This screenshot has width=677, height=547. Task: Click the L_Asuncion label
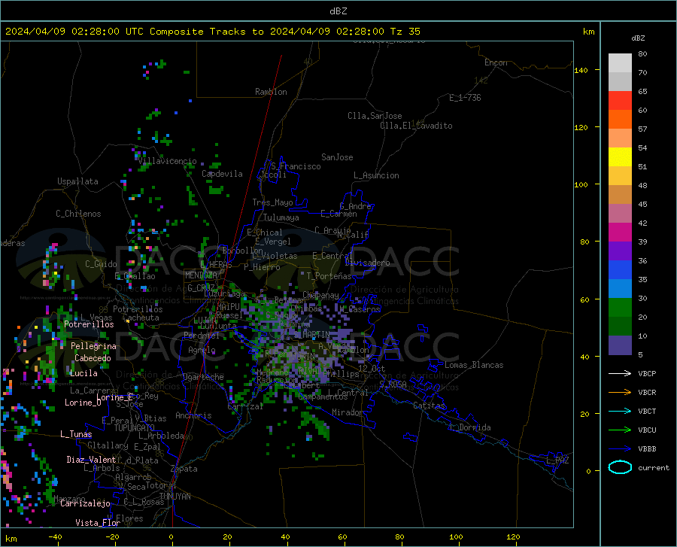[x=377, y=175]
